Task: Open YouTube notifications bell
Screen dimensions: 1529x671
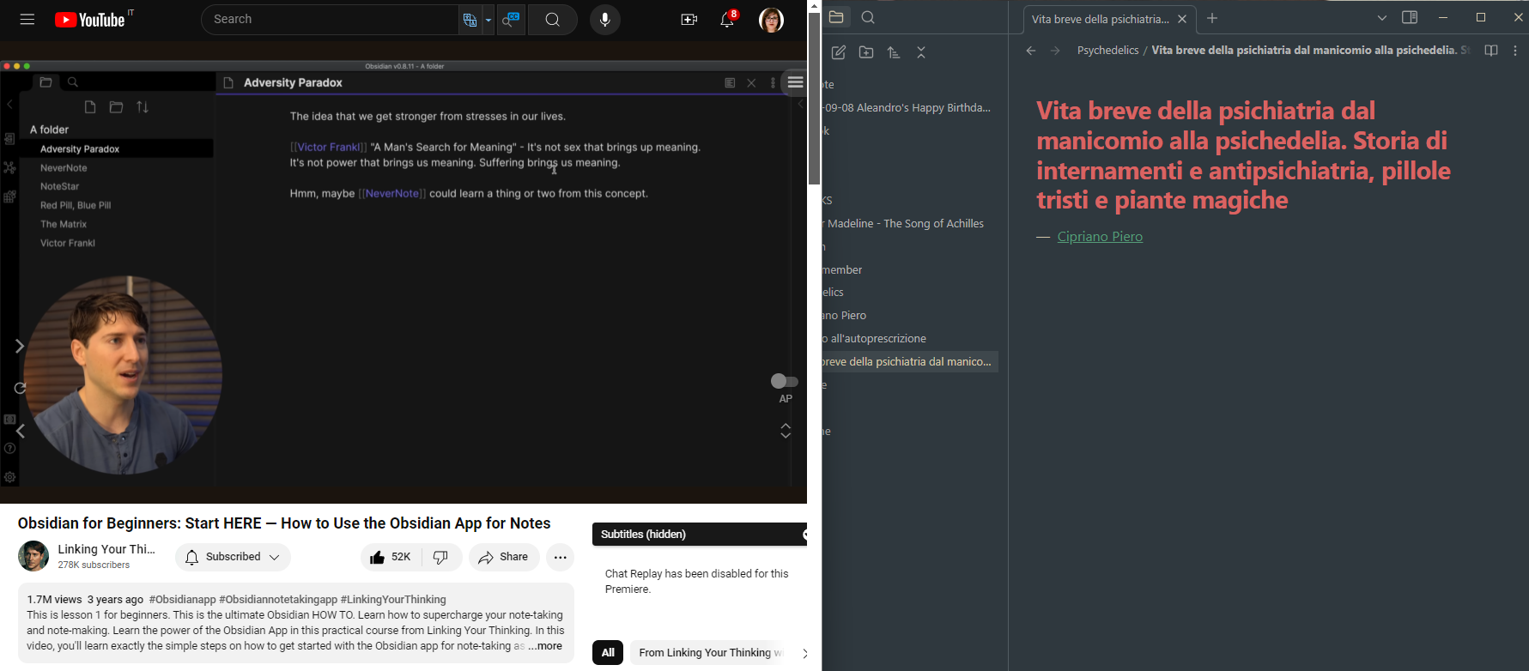Action: point(728,19)
